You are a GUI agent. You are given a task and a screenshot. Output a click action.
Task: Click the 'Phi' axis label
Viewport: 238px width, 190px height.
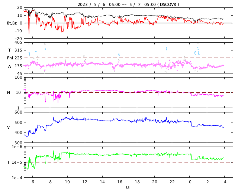[x=10, y=58]
